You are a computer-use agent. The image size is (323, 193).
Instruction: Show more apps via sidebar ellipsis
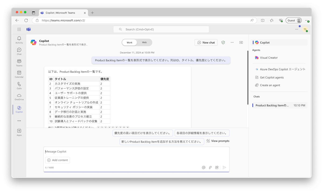point(19,121)
